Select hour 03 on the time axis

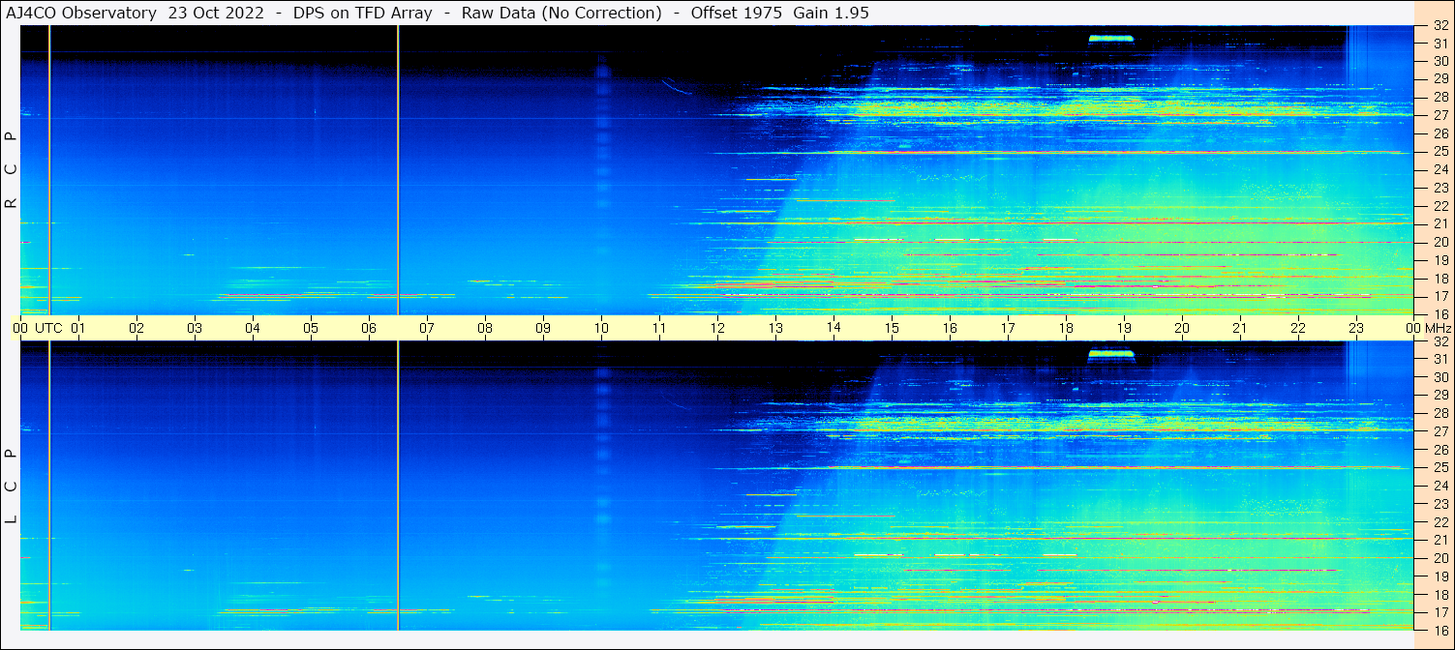[x=195, y=328]
